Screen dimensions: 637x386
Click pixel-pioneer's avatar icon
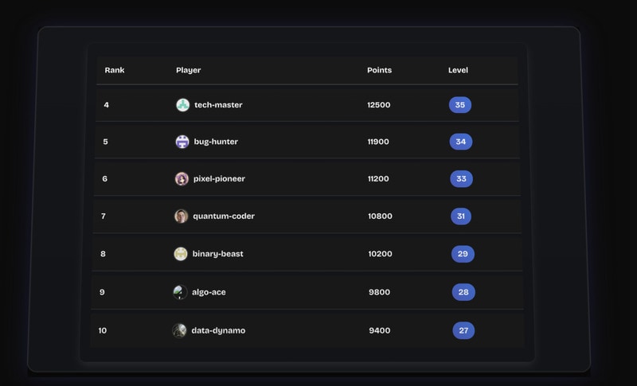182,179
